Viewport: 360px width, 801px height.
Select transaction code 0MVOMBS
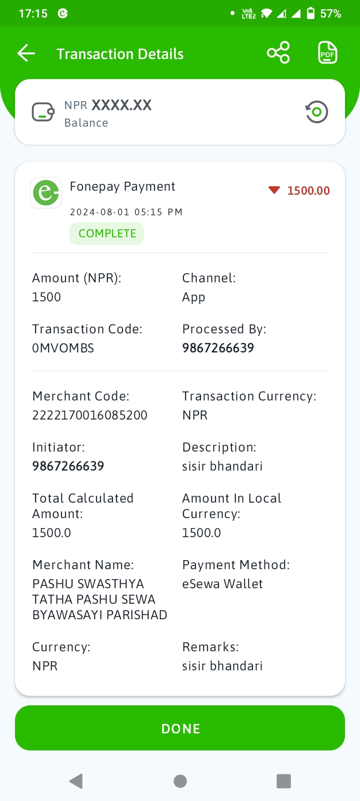[63, 348]
